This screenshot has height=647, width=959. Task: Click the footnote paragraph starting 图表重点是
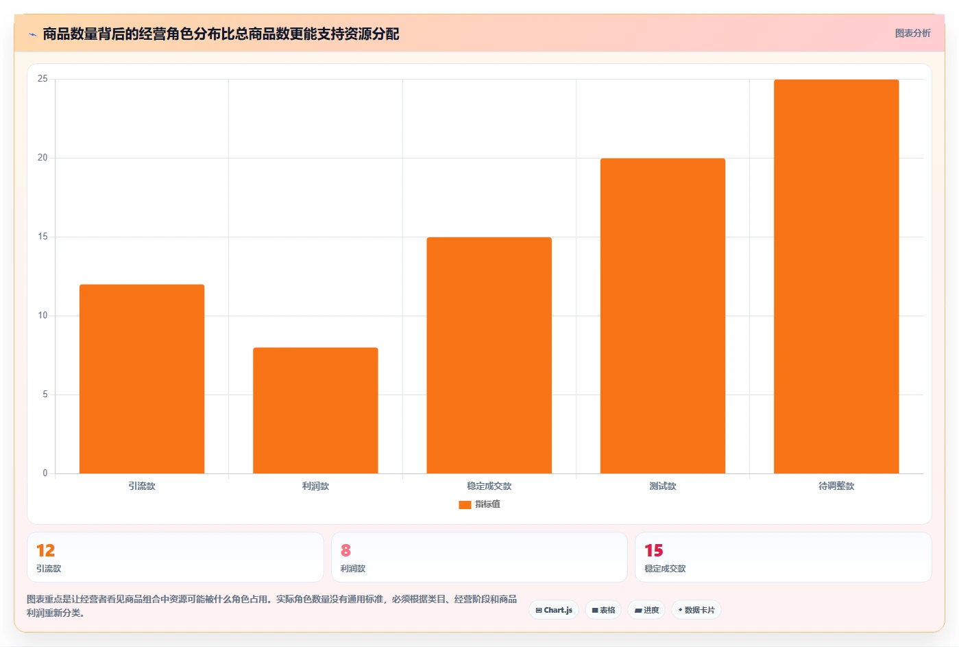tap(272, 606)
